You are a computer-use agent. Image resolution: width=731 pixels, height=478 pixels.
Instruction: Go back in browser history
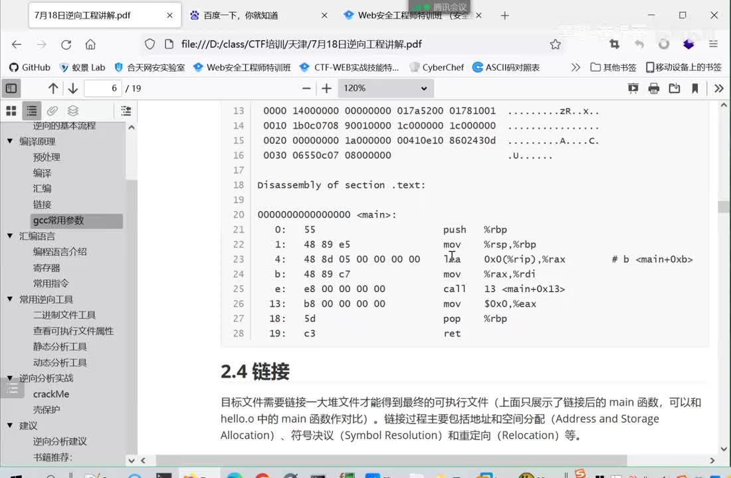pyautogui.click(x=17, y=44)
